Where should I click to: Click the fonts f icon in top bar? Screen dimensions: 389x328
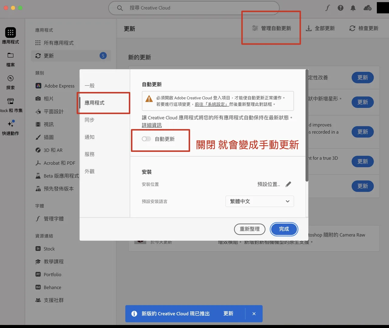pos(327,8)
